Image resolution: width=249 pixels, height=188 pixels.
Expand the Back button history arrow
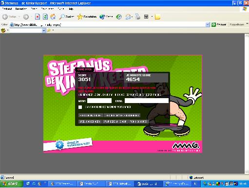[x=19, y=17]
